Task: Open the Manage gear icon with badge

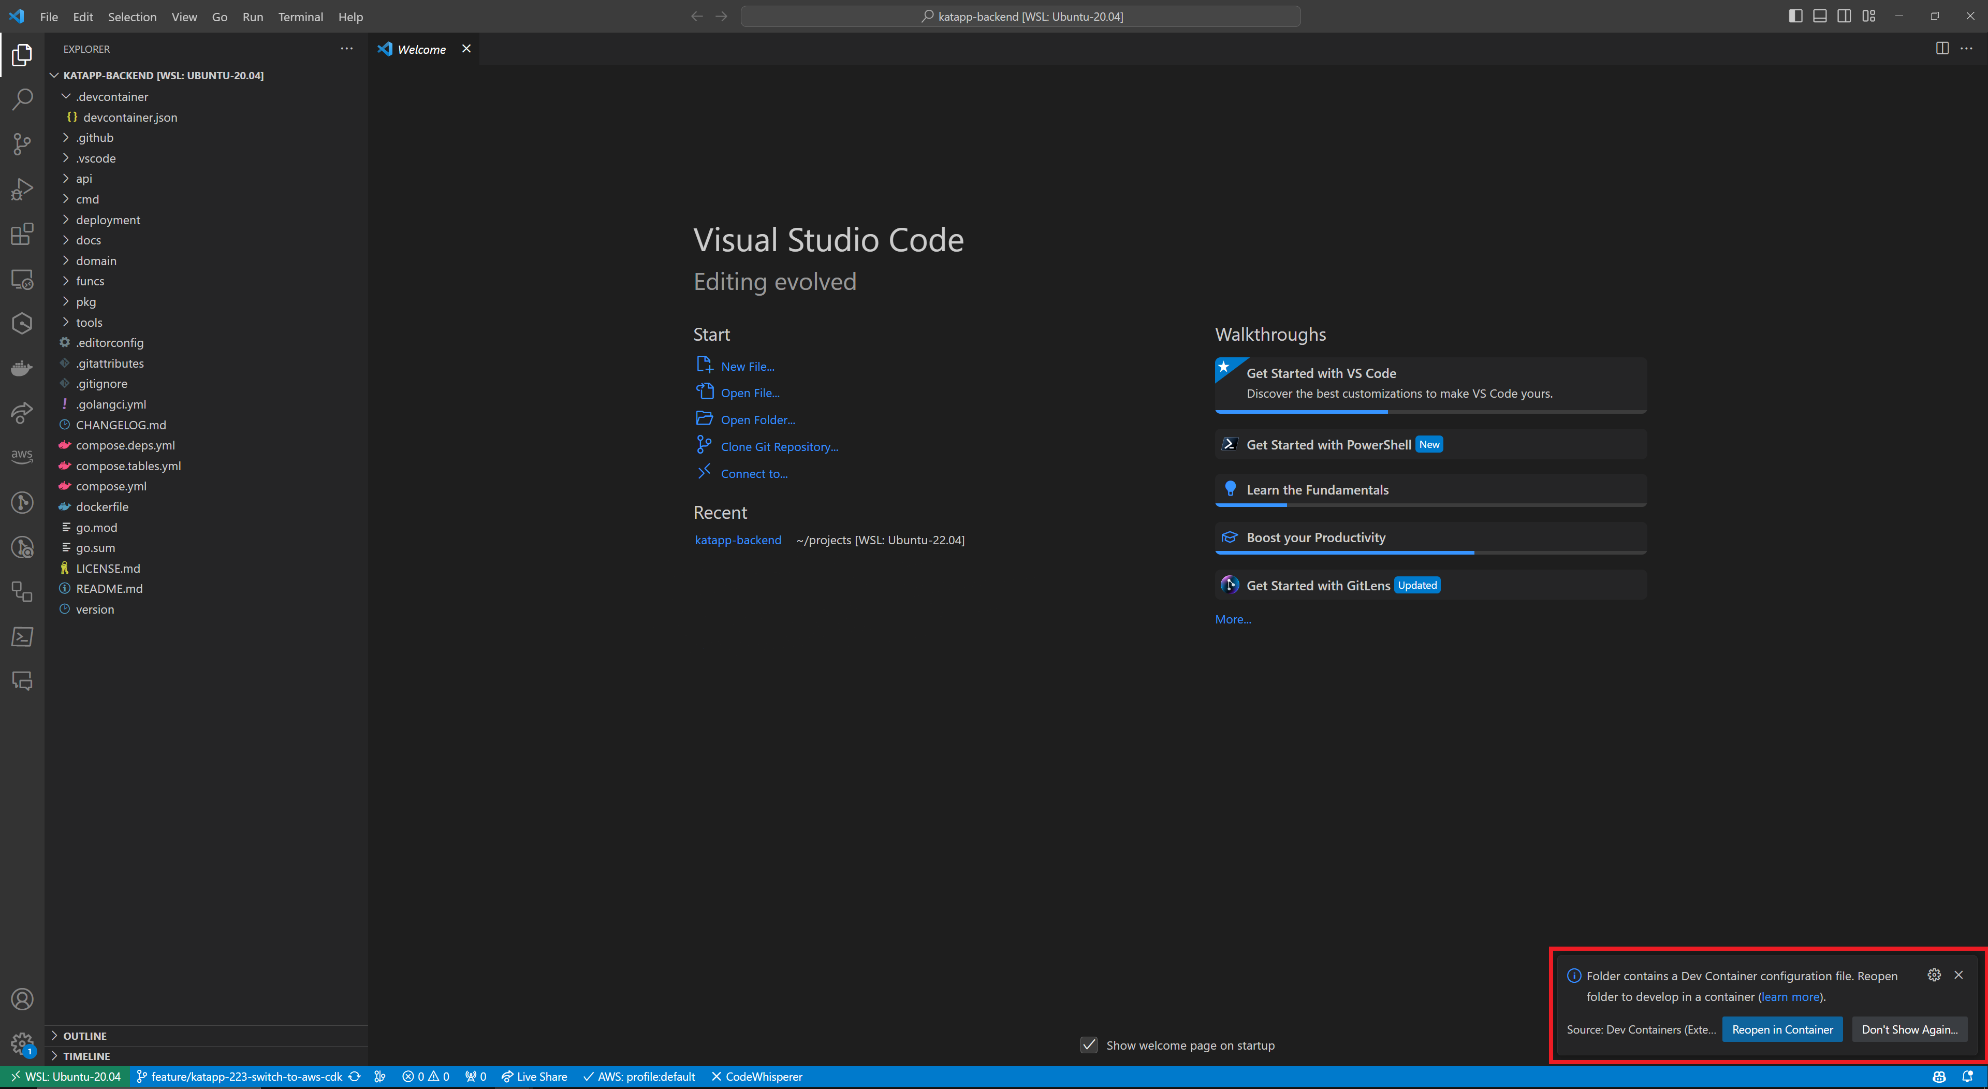Action: pos(22,1044)
